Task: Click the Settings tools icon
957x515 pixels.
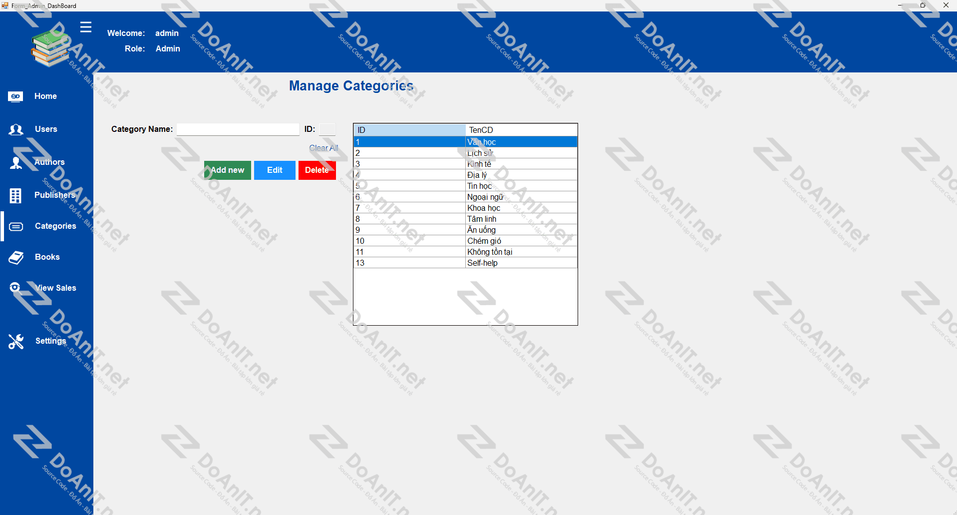Action: click(16, 342)
